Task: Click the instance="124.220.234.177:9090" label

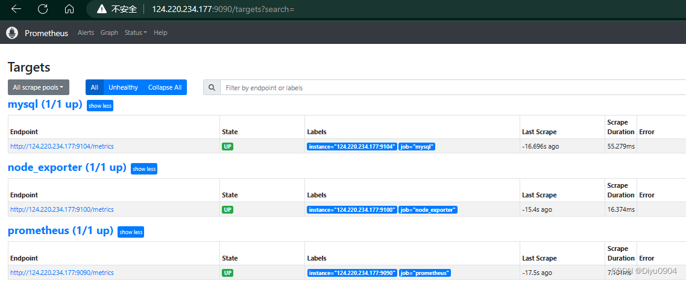Action: (352, 273)
